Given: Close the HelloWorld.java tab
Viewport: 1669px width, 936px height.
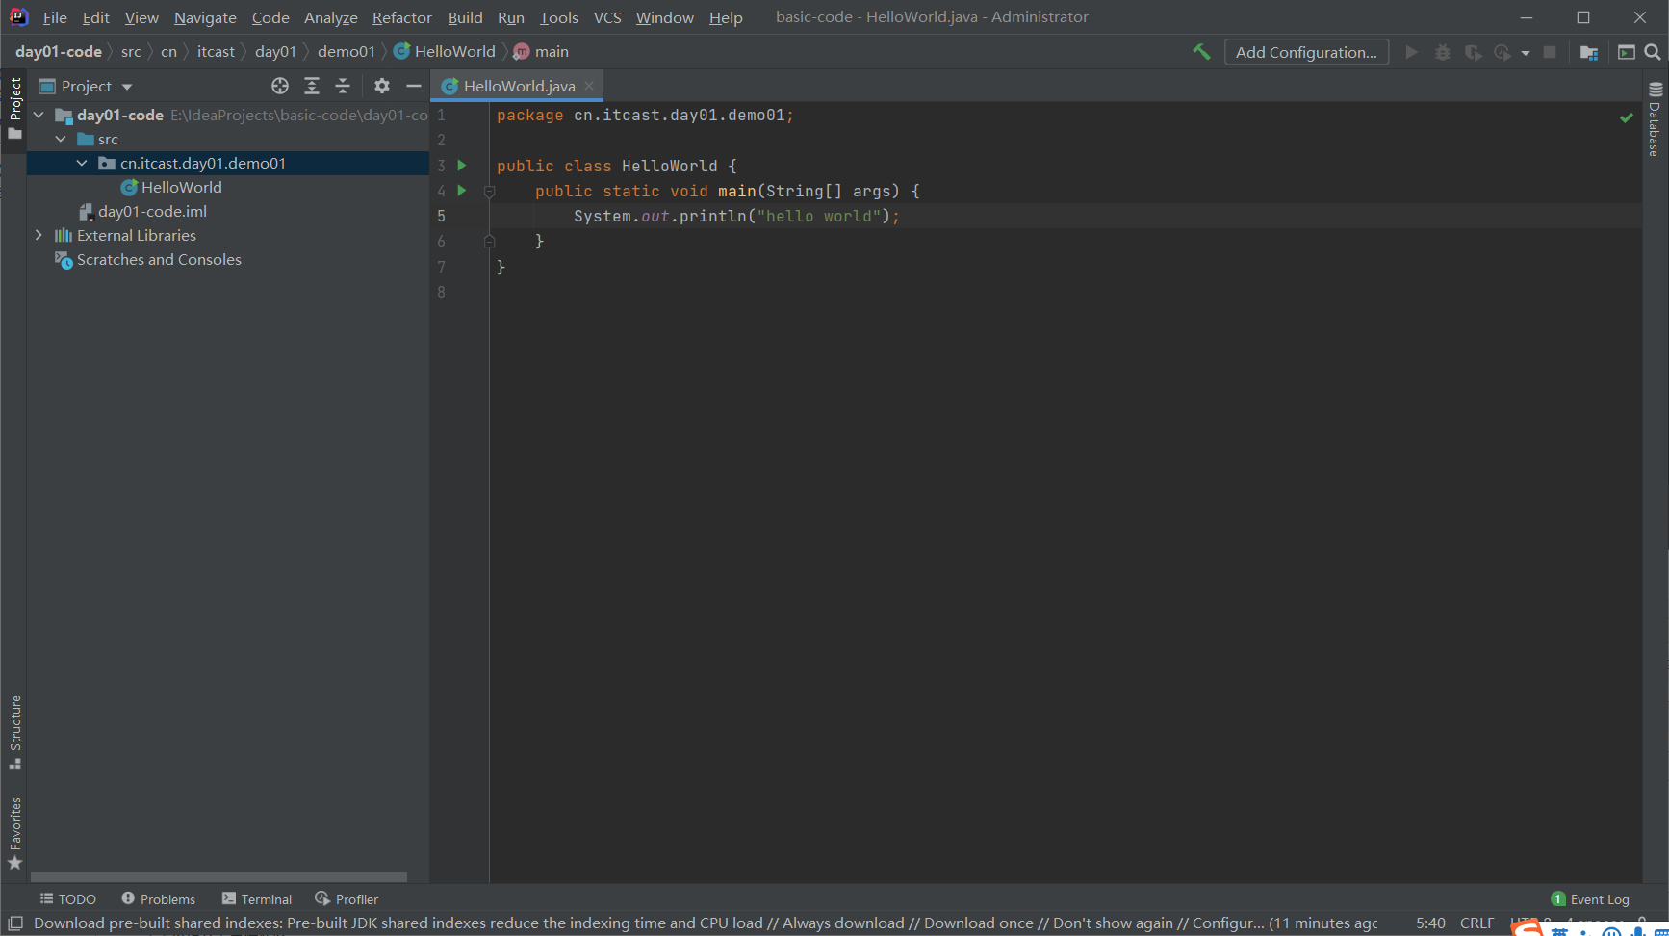Looking at the screenshot, I should pos(589,86).
